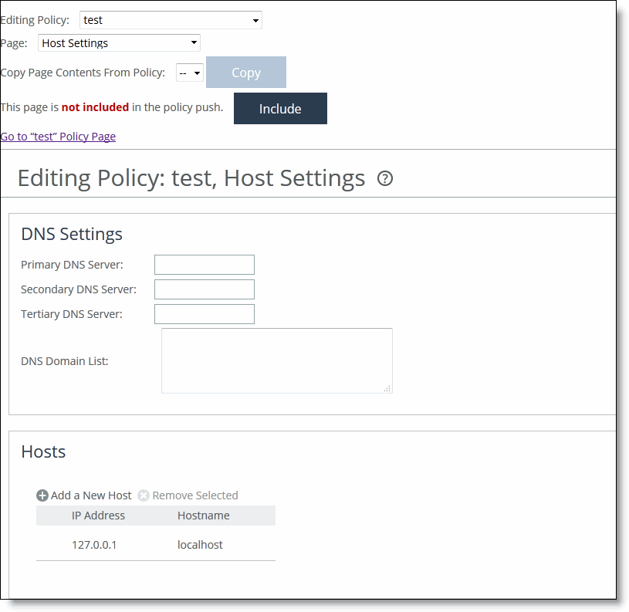Click the DNS Domain List label
This screenshot has height=612, width=629.
(x=65, y=361)
